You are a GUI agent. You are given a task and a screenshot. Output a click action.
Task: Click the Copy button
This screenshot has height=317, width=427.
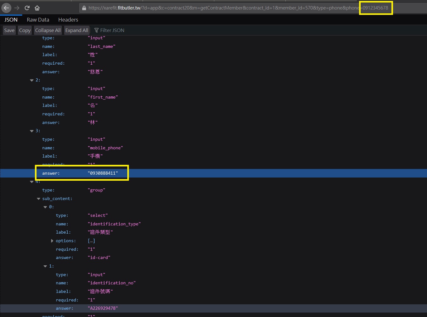(25, 30)
